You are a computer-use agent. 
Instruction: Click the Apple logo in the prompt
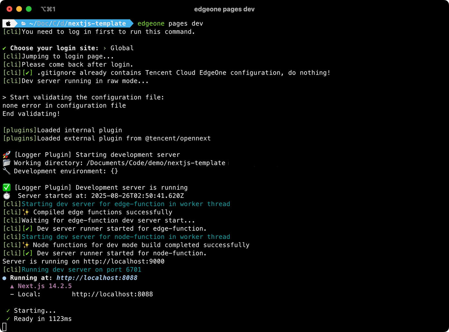point(8,23)
